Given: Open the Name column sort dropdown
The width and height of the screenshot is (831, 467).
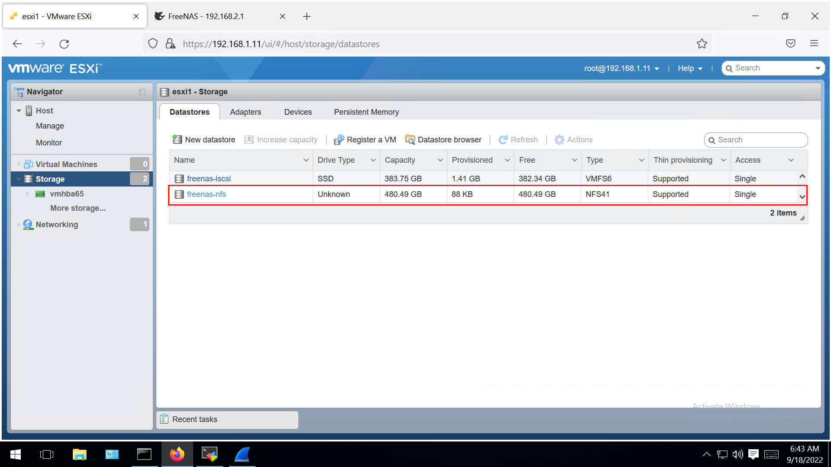Looking at the screenshot, I should point(307,160).
